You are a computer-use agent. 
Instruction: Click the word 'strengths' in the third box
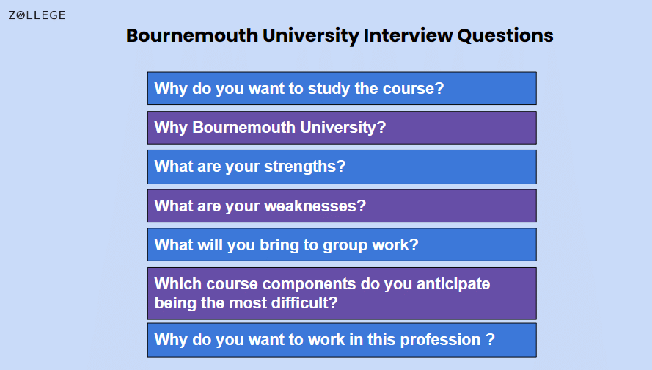point(305,167)
